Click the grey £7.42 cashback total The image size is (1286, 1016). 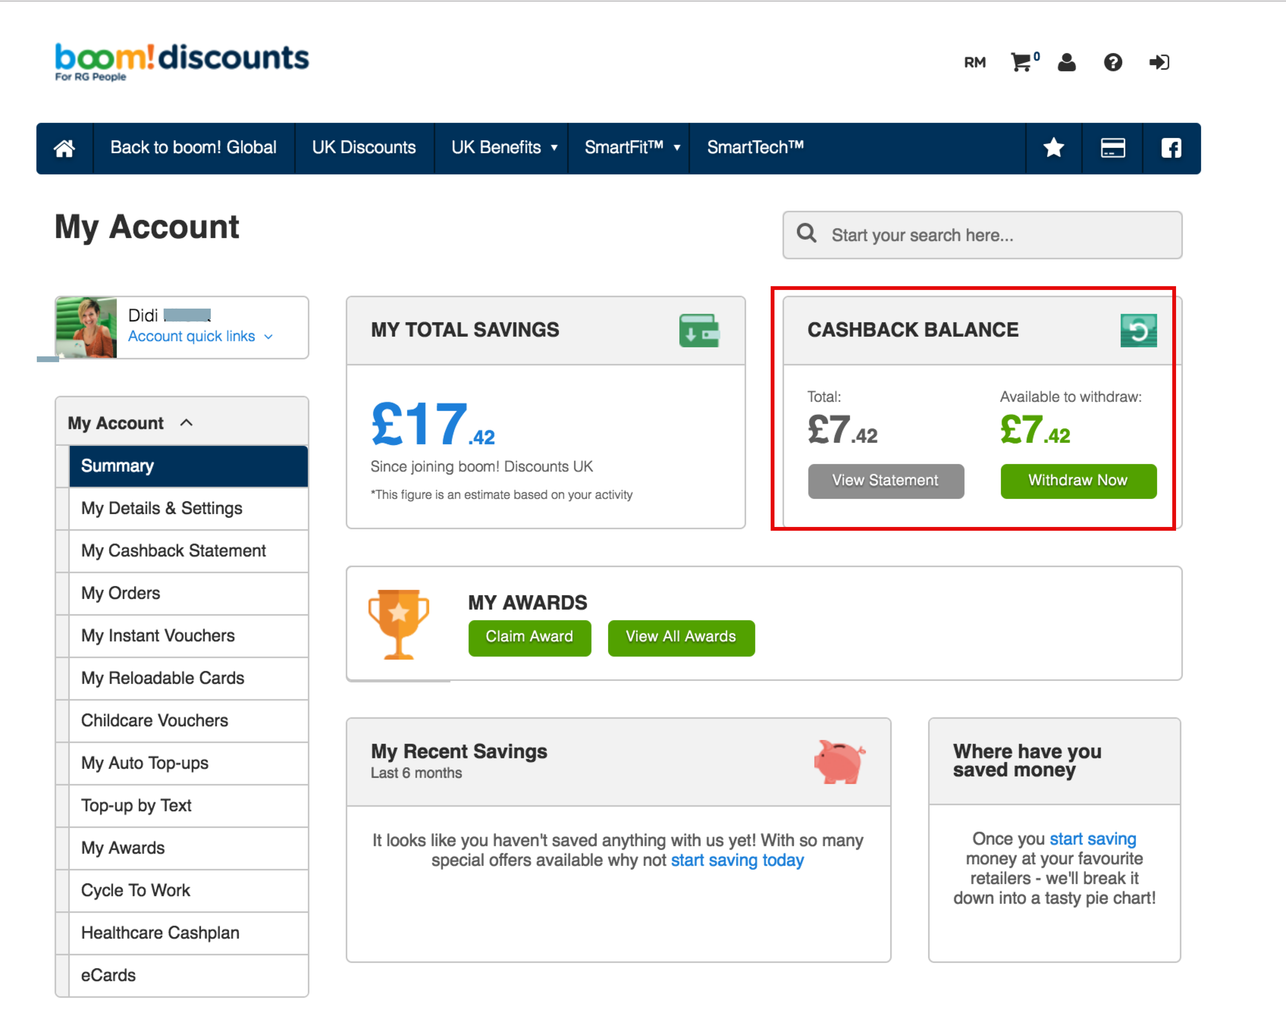[842, 430]
